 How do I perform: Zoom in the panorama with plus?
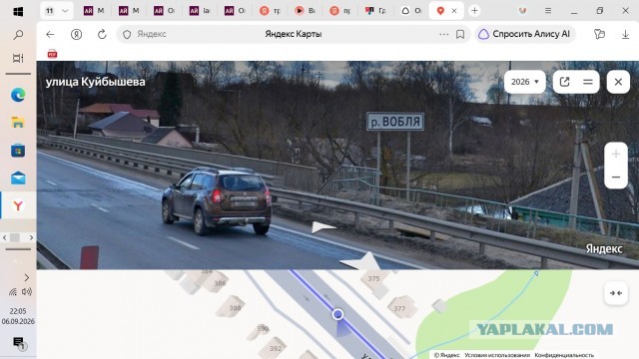pos(616,154)
